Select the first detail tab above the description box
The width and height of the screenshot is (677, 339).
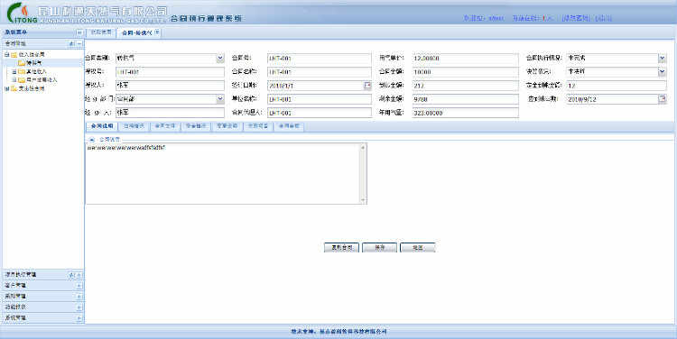[102, 126]
